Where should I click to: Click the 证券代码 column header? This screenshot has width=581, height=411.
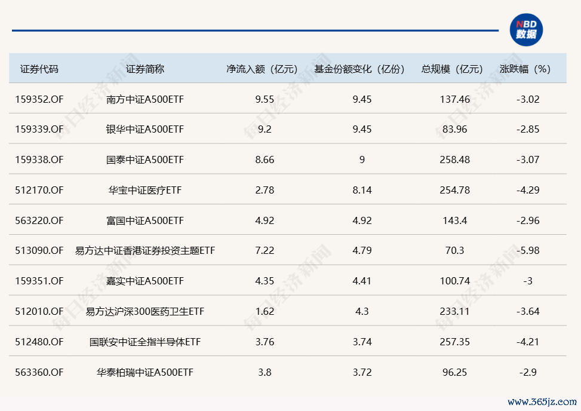coord(39,69)
